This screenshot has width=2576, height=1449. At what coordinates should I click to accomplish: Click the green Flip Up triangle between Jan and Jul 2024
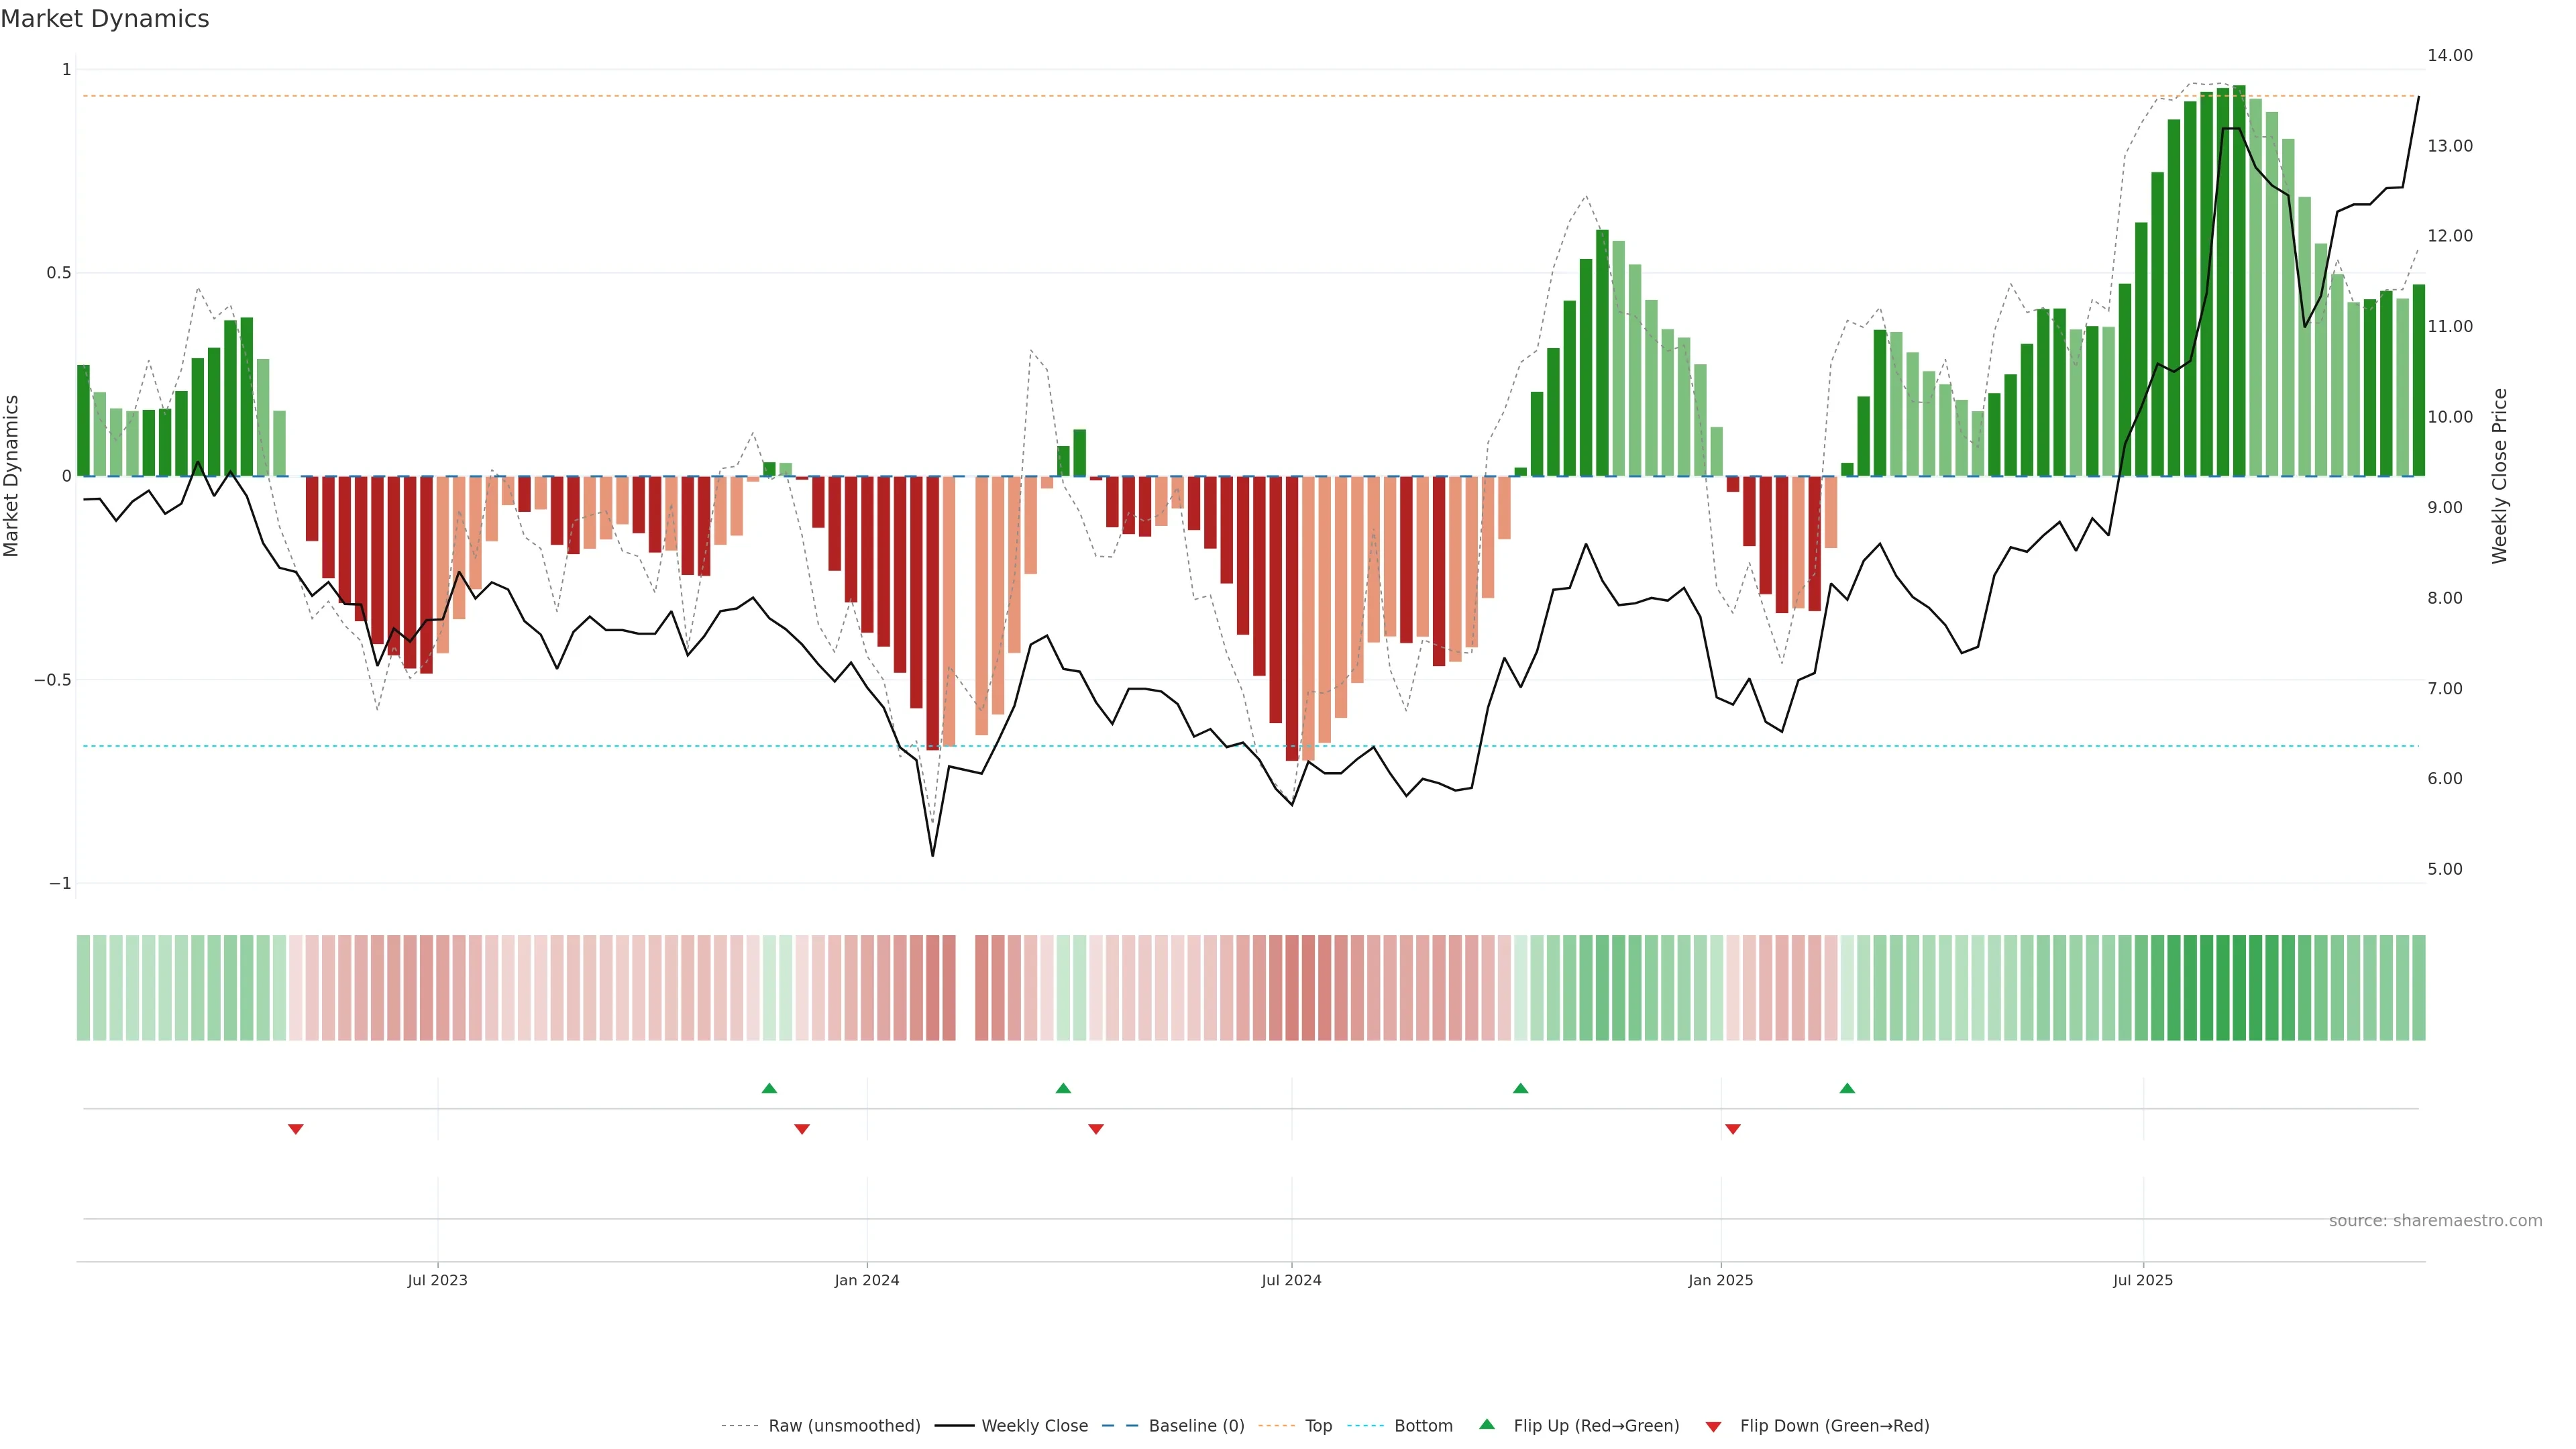(x=1063, y=1088)
